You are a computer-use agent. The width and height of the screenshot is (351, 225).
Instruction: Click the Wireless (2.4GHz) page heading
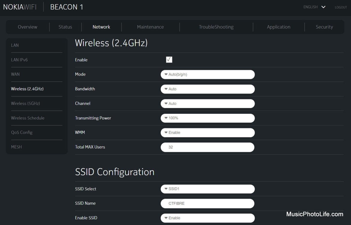click(x=111, y=43)
